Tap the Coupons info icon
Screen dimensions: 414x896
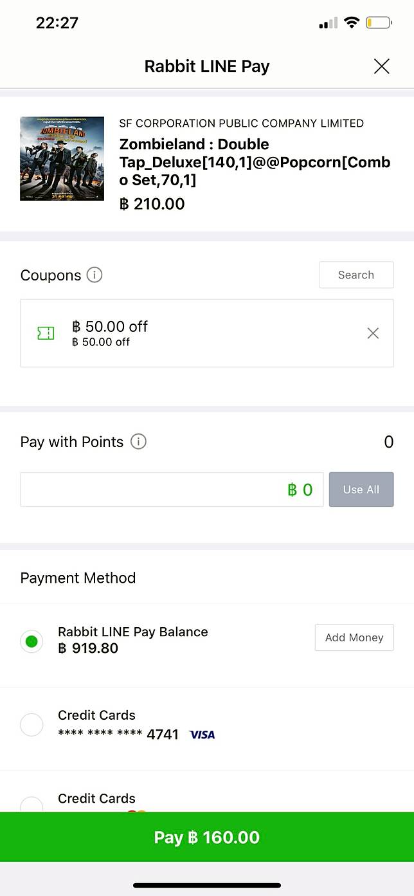(x=94, y=275)
